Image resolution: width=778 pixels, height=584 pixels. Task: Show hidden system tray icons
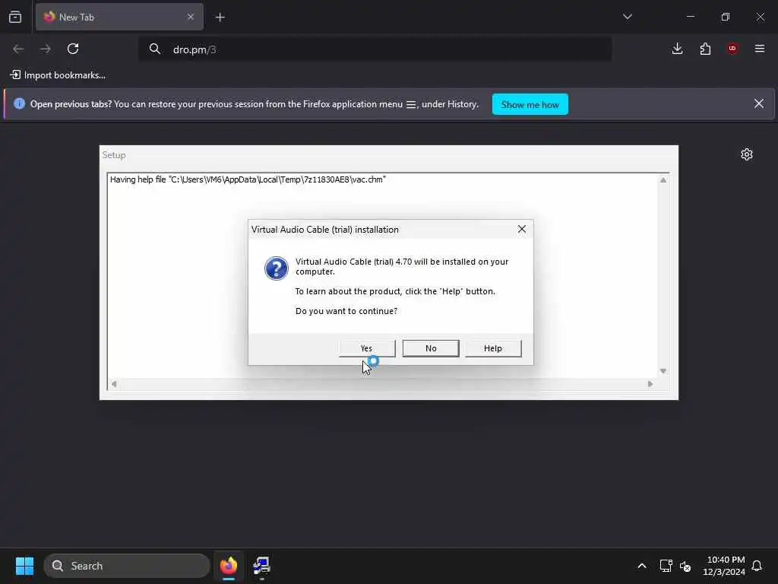point(641,566)
